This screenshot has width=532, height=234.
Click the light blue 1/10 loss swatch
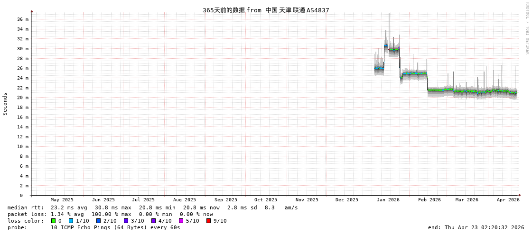pos(71,221)
